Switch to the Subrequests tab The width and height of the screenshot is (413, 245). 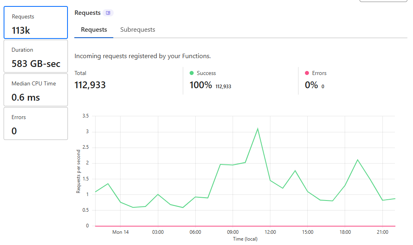pos(137,30)
